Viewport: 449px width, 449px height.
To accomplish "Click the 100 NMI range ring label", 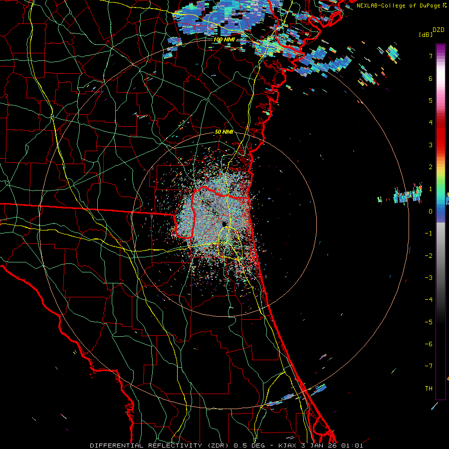I will click(x=224, y=39).
